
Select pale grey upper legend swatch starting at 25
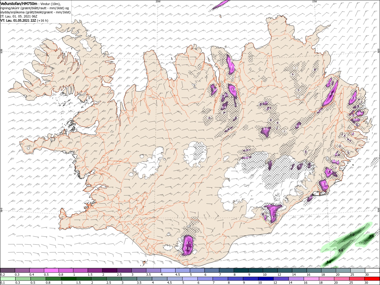[357, 270]
